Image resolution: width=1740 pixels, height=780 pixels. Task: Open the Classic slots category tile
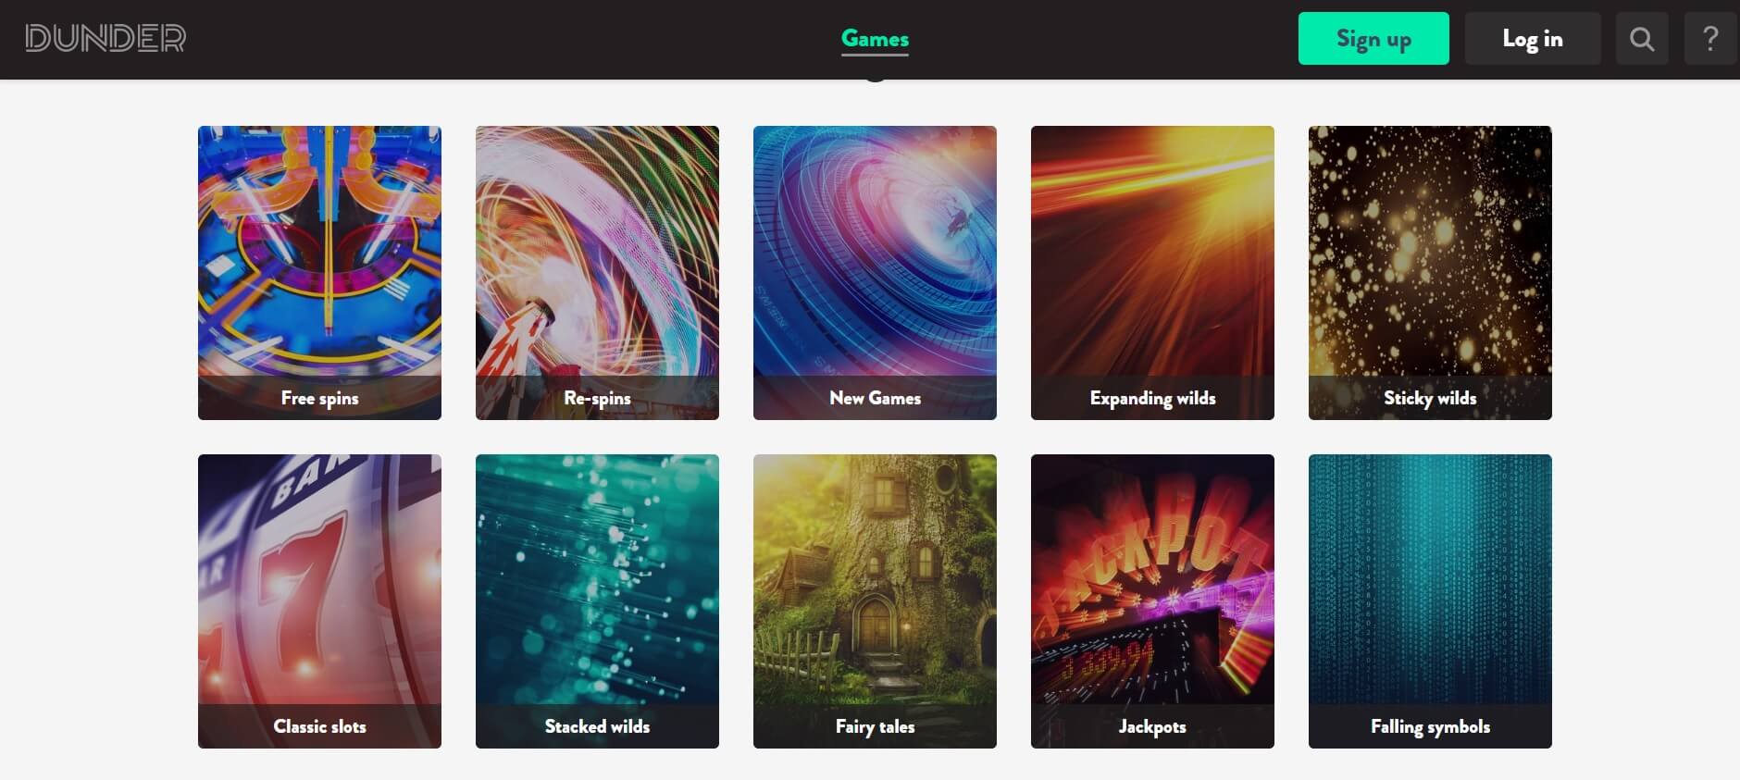click(319, 601)
